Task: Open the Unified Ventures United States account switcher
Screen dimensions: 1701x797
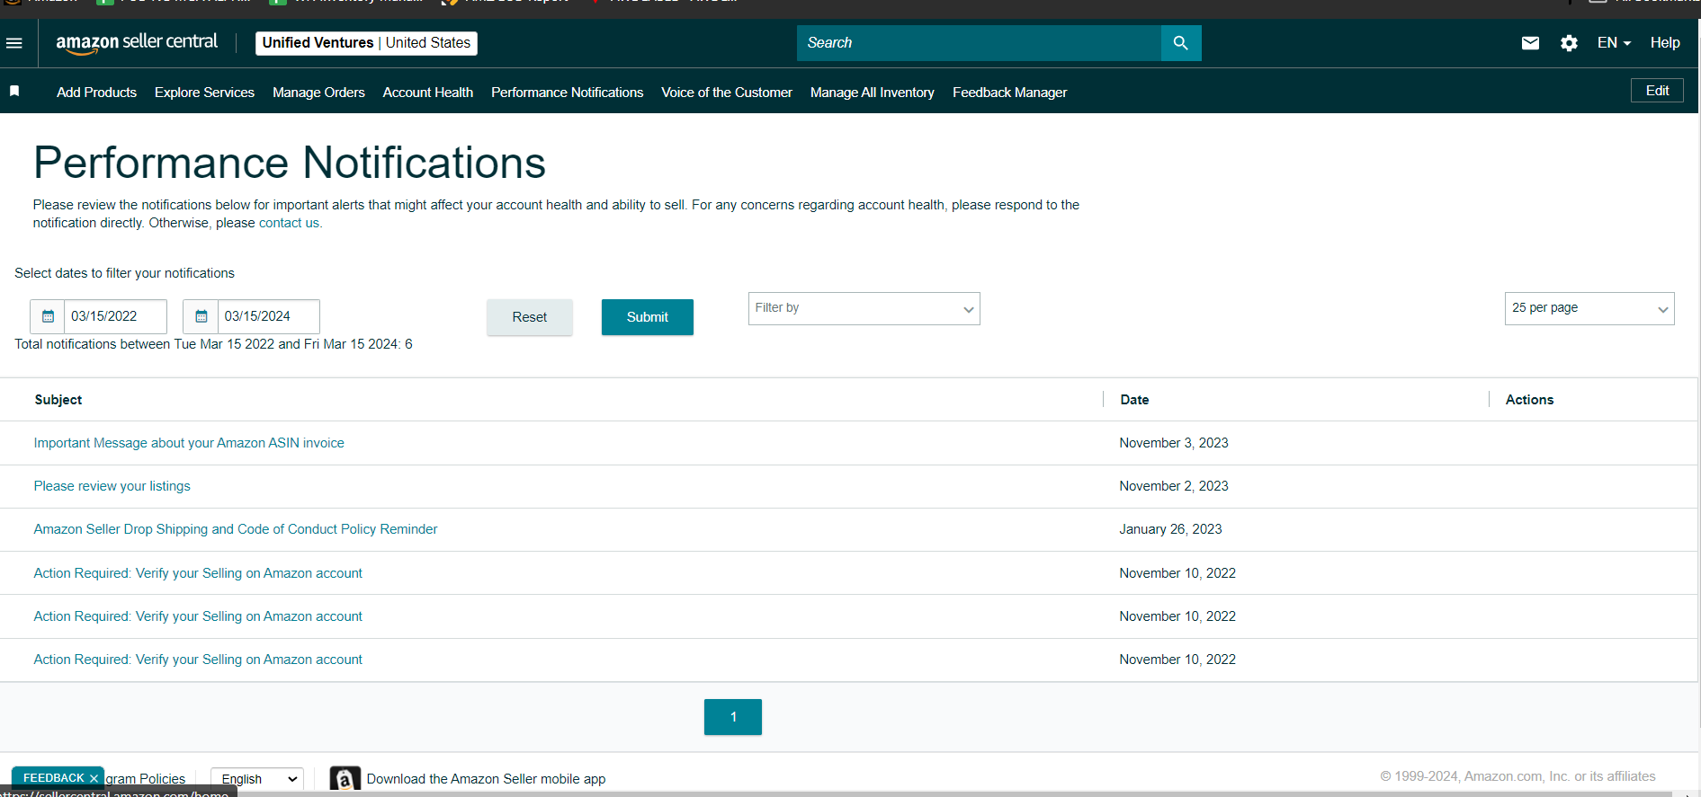Action: [x=366, y=43]
